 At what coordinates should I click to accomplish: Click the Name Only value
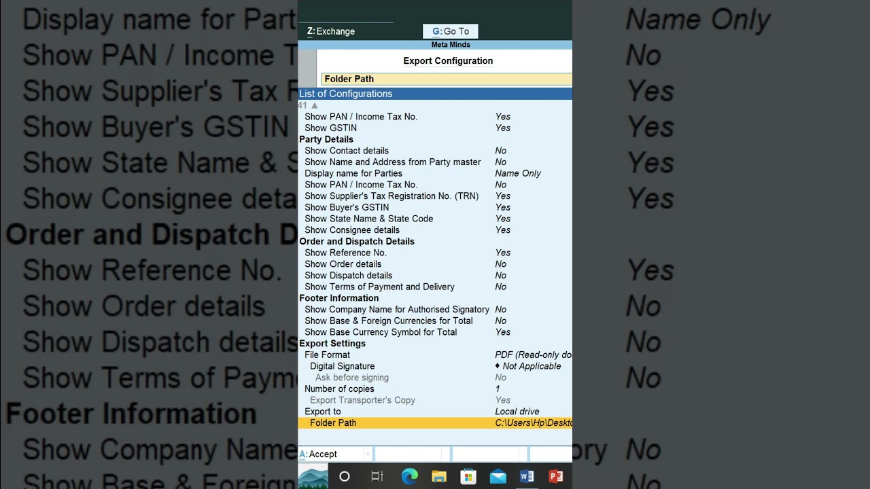518,173
